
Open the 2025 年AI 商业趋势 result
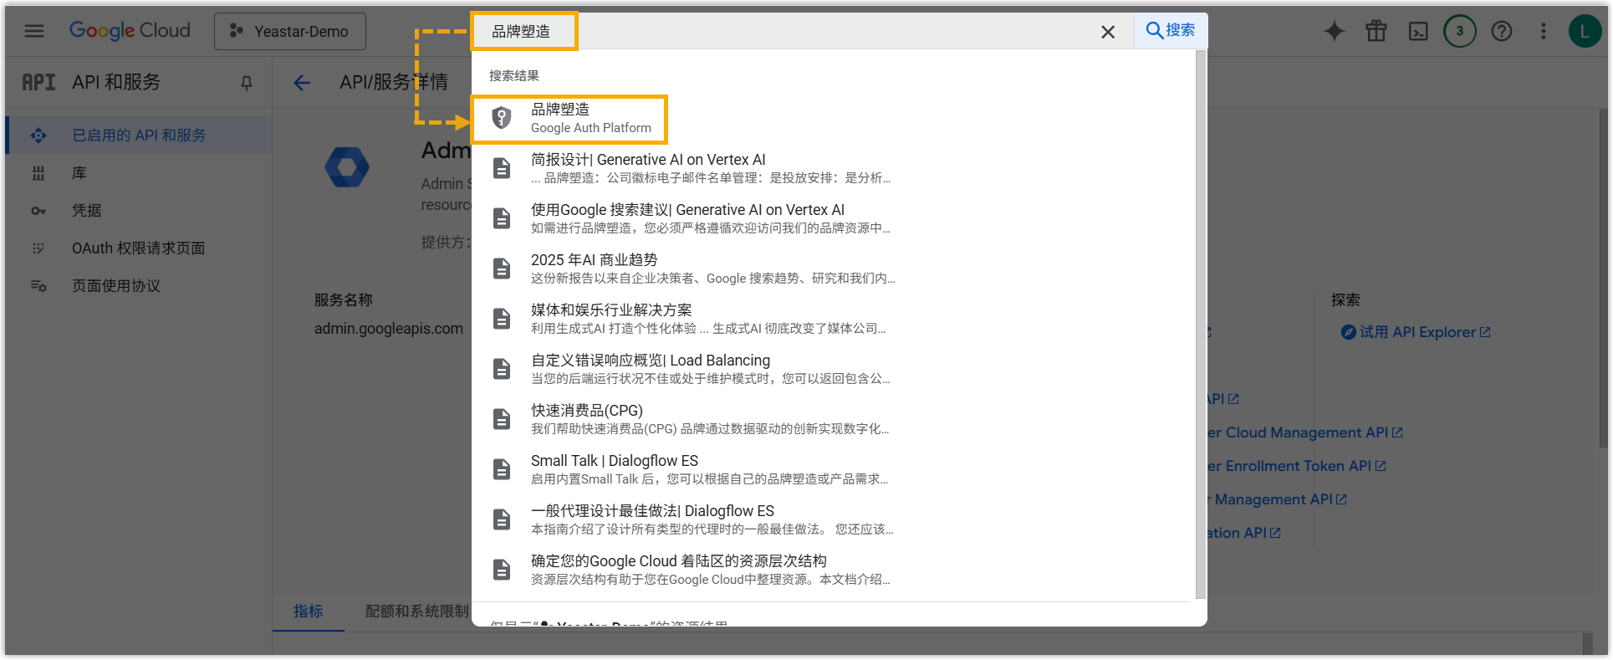pos(594,260)
